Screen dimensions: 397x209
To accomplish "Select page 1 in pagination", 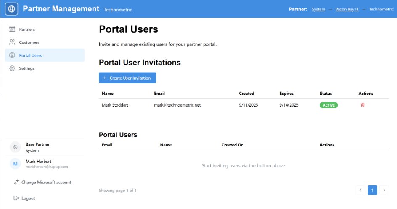I will [372, 191].
